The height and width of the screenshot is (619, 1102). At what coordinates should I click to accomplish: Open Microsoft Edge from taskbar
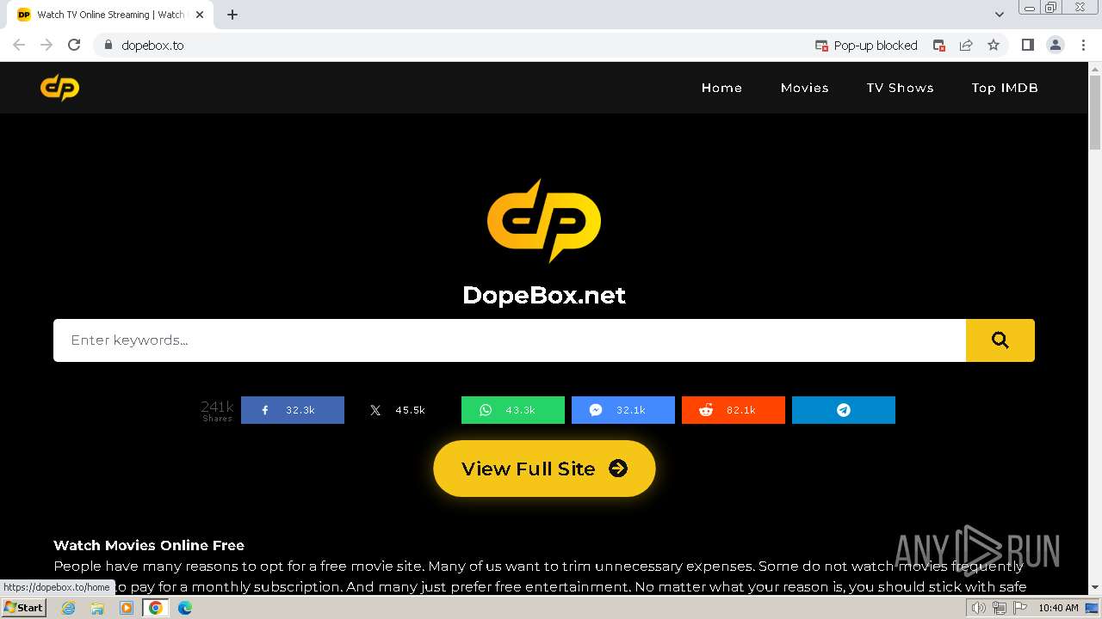185,608
